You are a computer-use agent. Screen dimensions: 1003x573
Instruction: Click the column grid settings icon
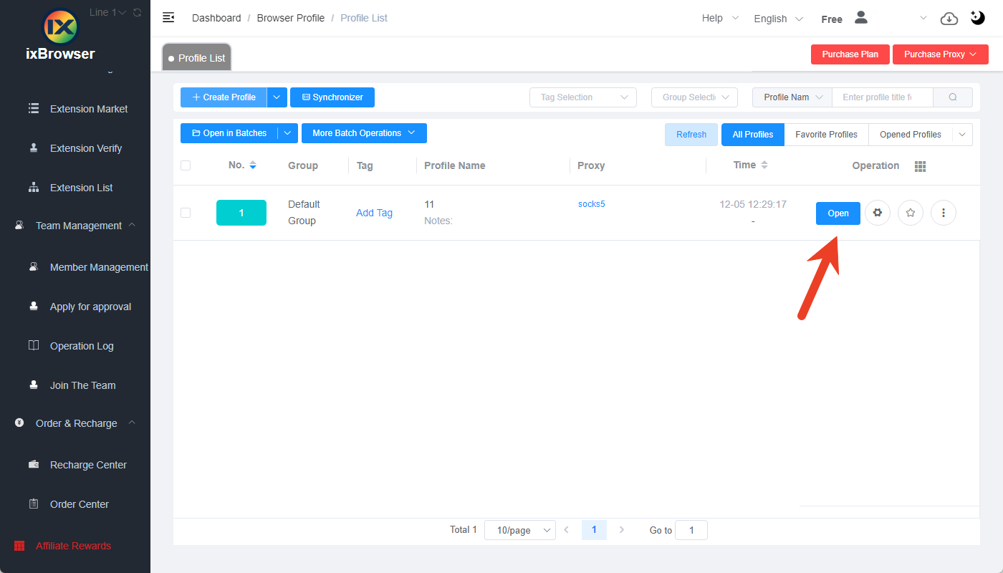click(921, 166)
